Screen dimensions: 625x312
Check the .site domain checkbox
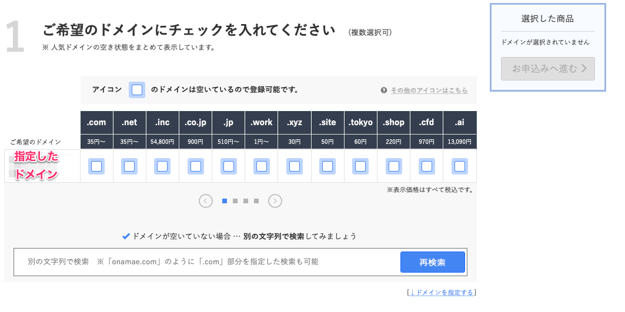(x=327, y=166)
